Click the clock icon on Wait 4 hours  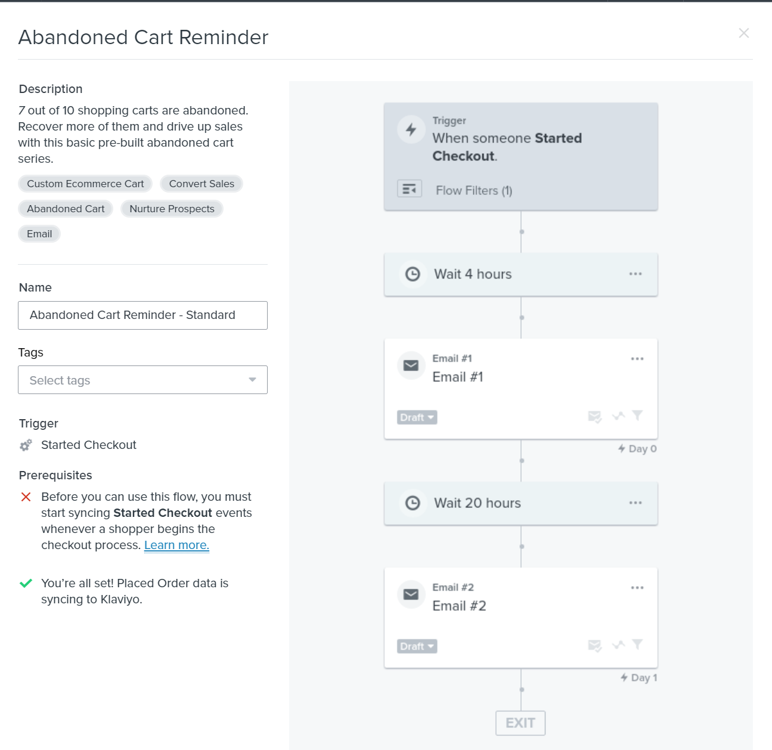pyautogui.click(x=412, y=274)
